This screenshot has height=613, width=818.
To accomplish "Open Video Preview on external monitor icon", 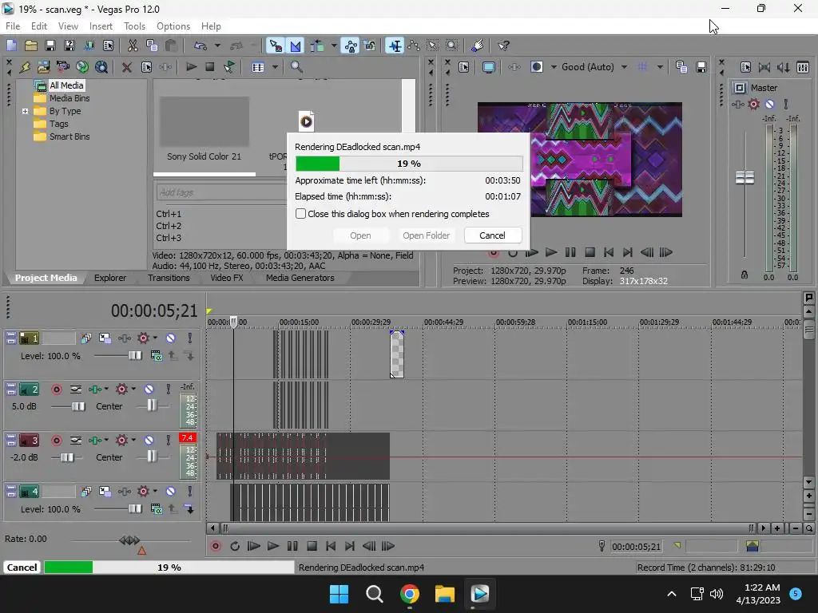I will click(x=489, y=67).
